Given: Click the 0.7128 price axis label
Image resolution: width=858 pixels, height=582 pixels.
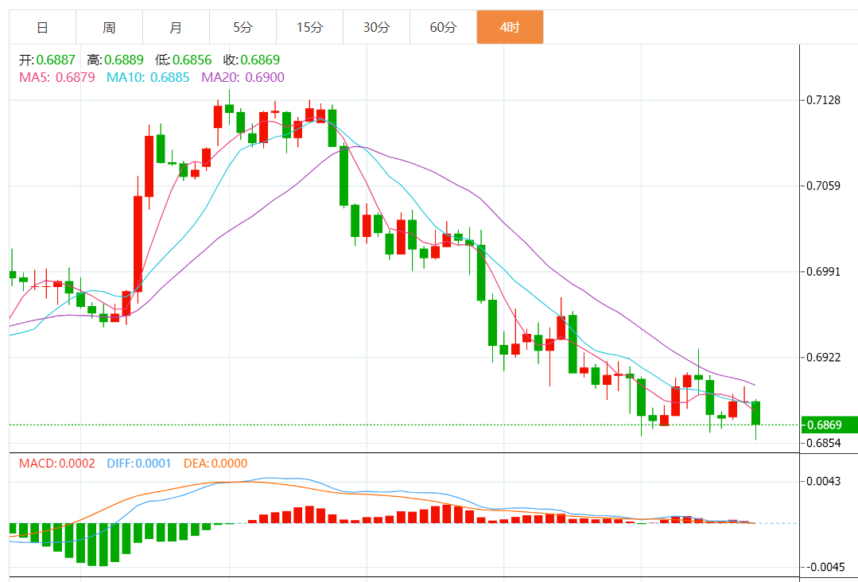Looking at the screenshot, I should point(824,100).
